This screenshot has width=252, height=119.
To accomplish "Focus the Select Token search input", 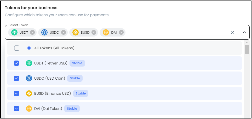I will [178, 32].
